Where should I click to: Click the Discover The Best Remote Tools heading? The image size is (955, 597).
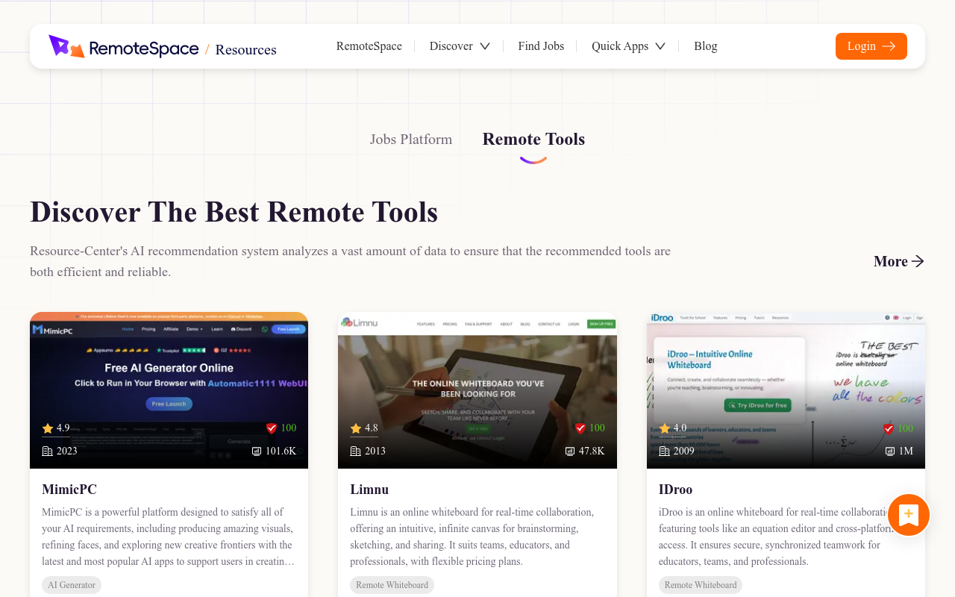click(234, 212)
